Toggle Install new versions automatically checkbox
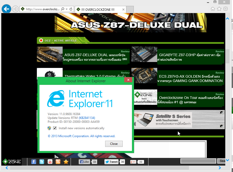Viewport: 233px width, 172px height. pyautogui.click(x=55, y=128)
